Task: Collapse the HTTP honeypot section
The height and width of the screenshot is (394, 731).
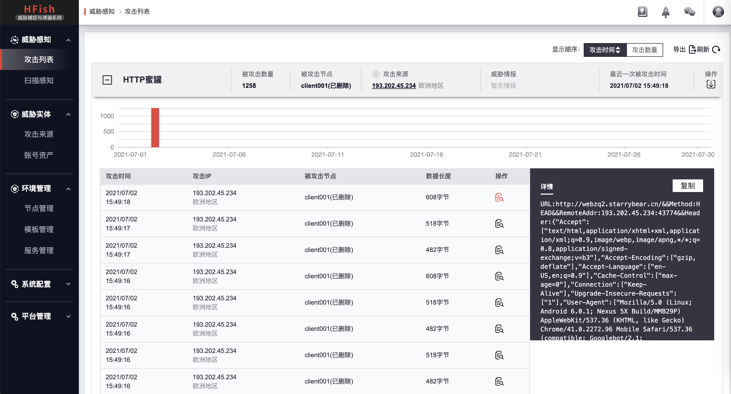Action: click(x=107, y=80)
